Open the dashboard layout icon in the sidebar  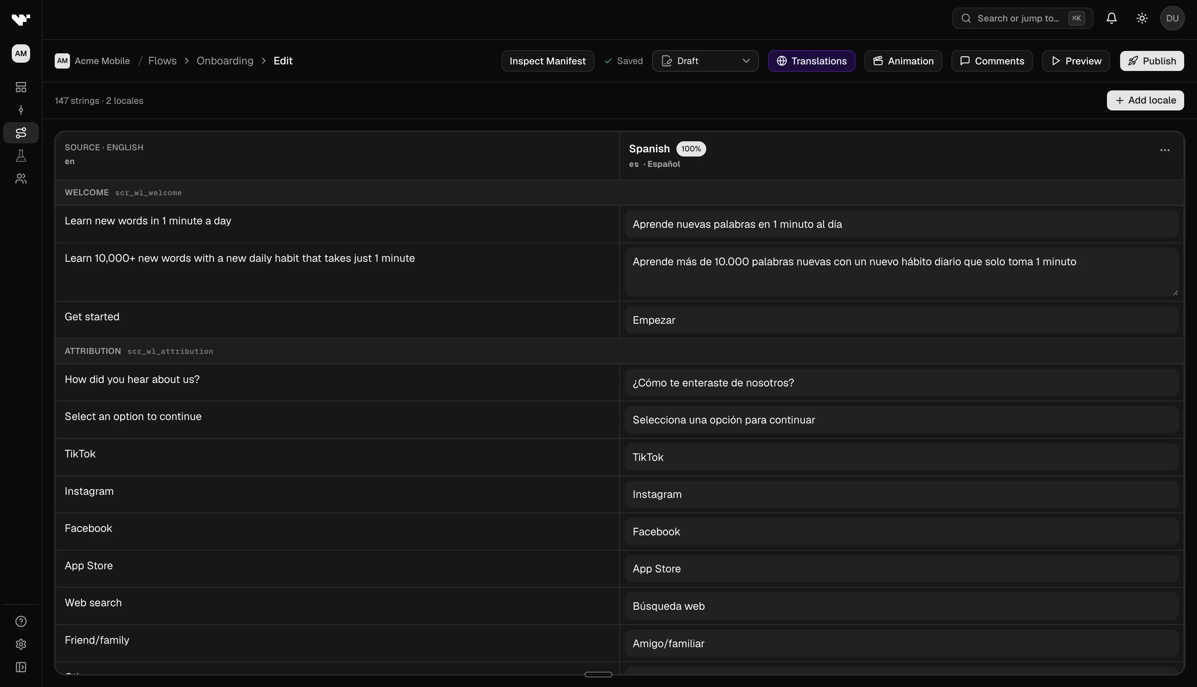point(21,87)
